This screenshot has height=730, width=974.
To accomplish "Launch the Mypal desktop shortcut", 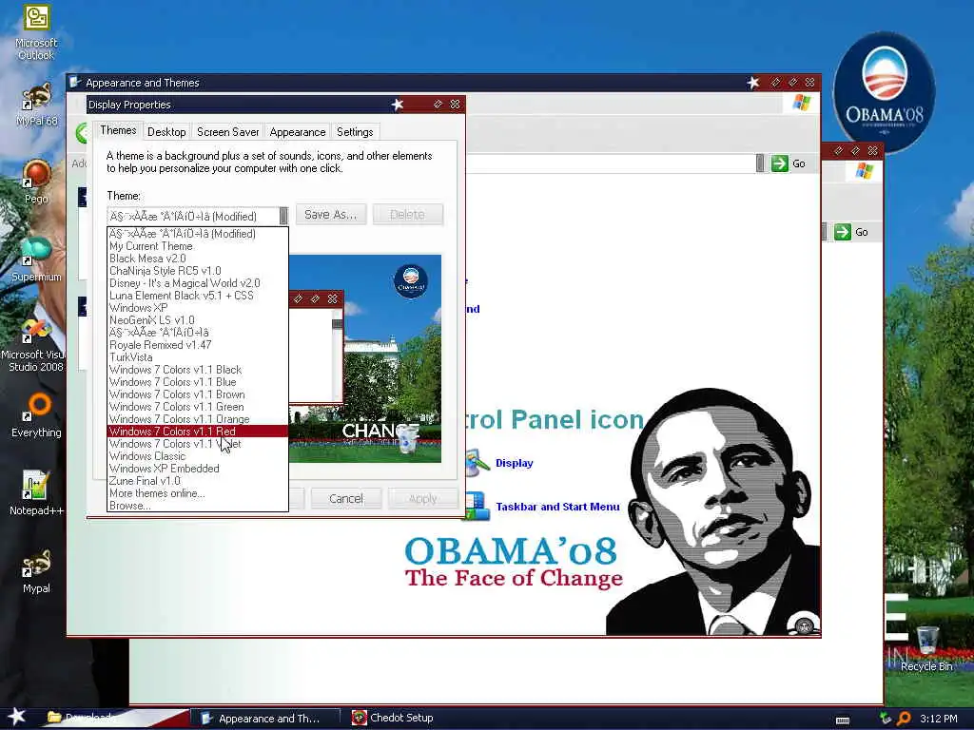I will coord(36,571).
